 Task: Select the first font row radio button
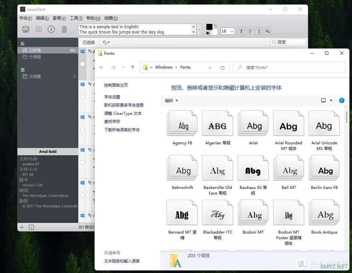(82, 64)
